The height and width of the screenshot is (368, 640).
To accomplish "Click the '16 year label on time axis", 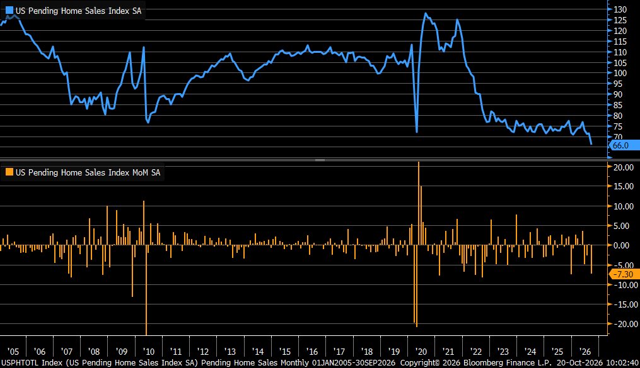I will point(312,351).
